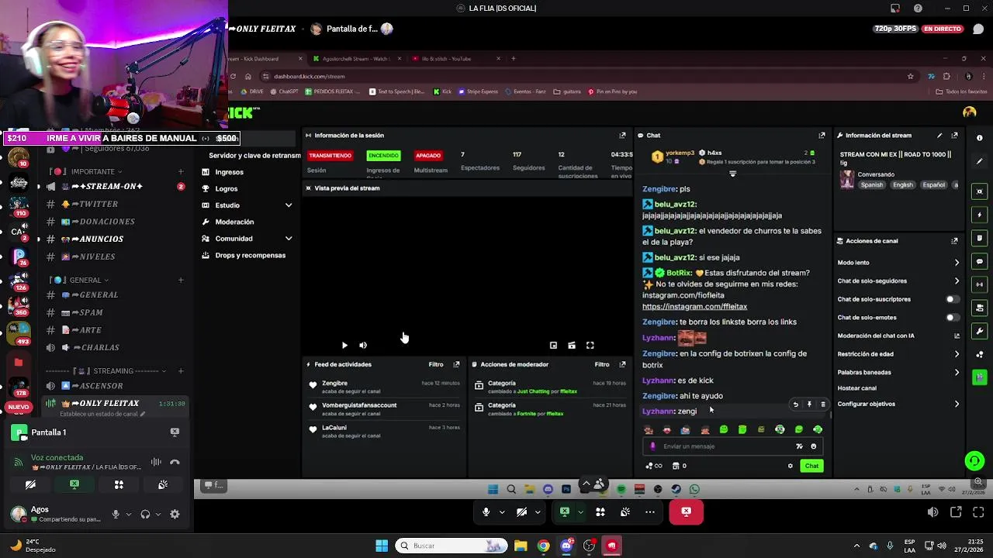
Task: Edit stream info with pencil icon
Action: [x=939, y=135]
